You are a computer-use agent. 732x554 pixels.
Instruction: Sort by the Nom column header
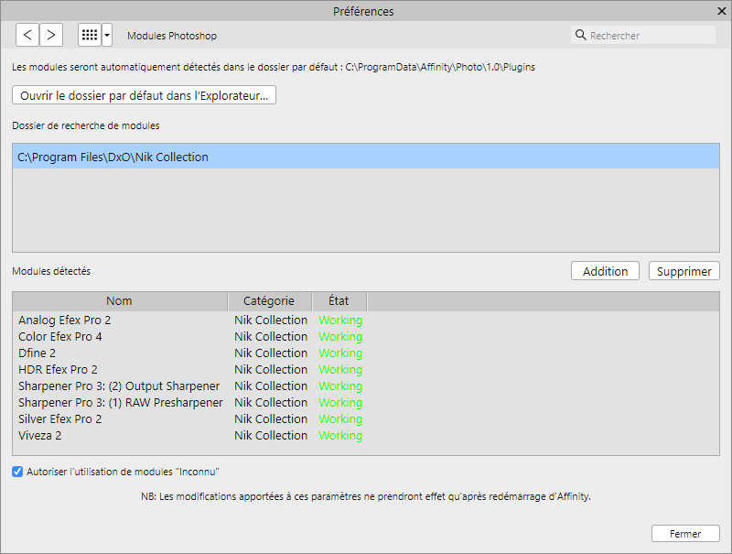coord(120,301)
